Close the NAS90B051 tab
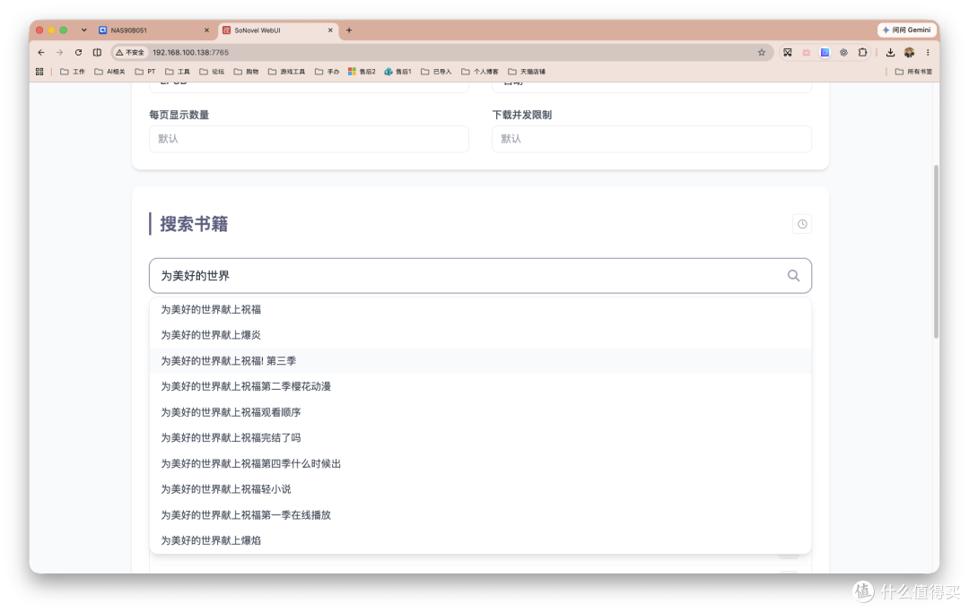969x612 pixels. [x=206, y=30]
